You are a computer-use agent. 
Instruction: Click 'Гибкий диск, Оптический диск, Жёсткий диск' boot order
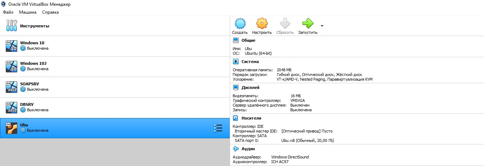319,75
